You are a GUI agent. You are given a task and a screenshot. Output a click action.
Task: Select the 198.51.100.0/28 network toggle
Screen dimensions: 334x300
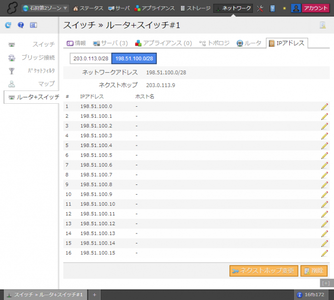(x=134, y=59)
